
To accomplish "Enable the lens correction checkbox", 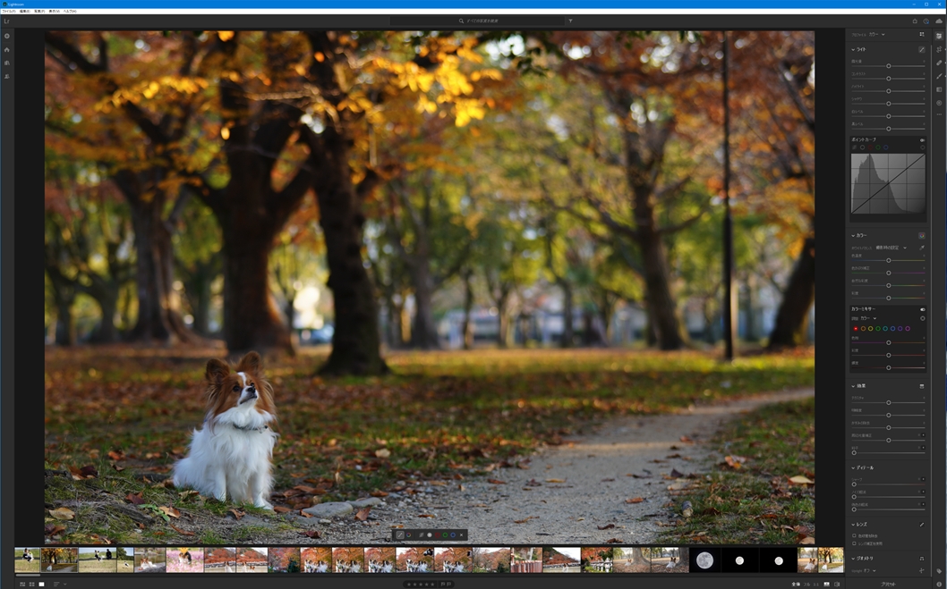I will pyautogui.click(x=854, y=543).
